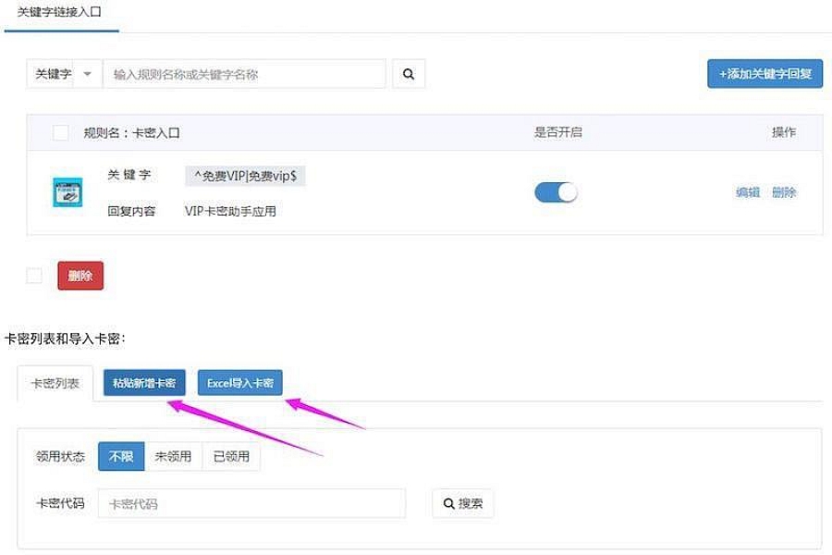
Task: Select 未领用 status filter
Action: [173, 456]
